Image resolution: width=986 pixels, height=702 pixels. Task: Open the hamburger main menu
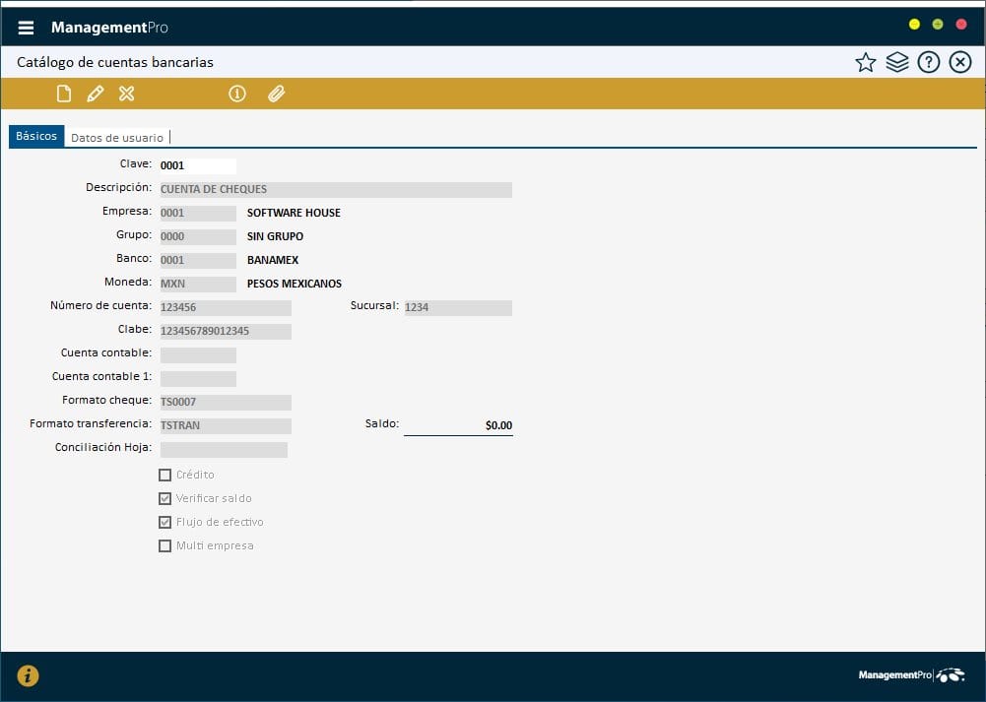point(27,28)
